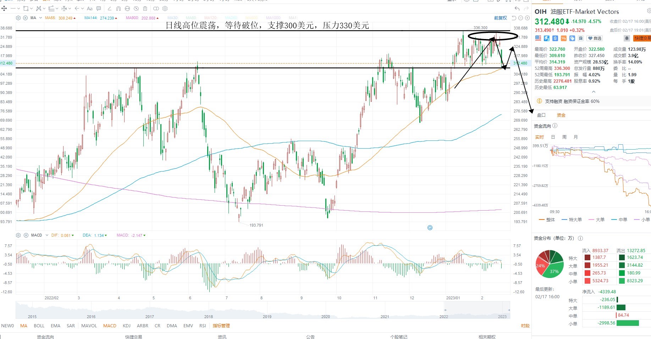Open the line tool dropdown arrow

18,8
